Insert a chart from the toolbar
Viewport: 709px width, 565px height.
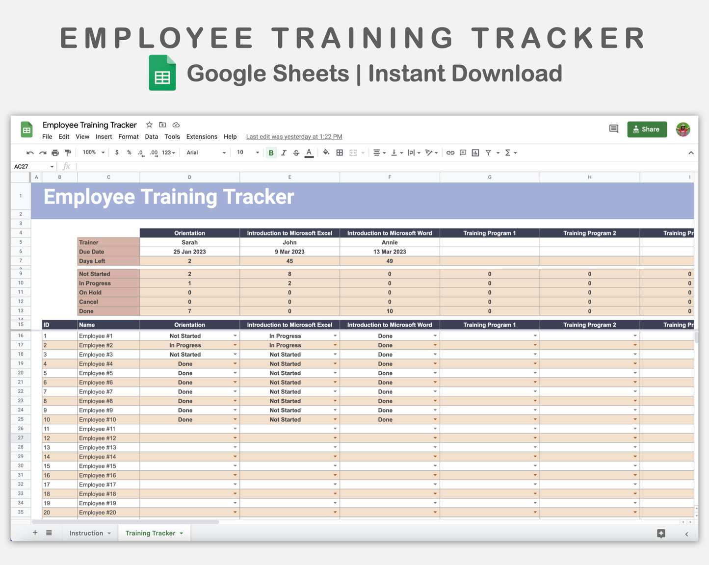tap(475, 153)
